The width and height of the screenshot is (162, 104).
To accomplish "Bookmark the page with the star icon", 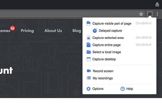I will pos(141,14).
